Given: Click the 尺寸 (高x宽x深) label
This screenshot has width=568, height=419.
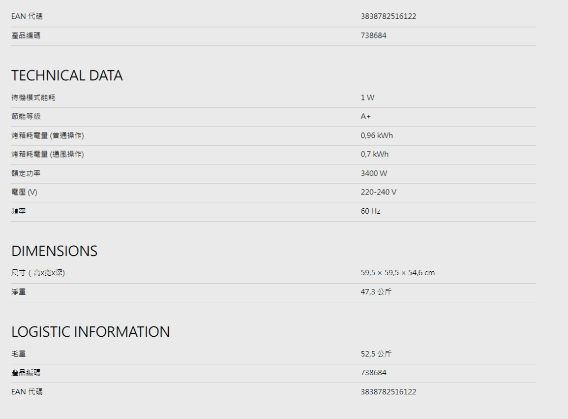Looking at the screenshot, I should tap(38, 273).
